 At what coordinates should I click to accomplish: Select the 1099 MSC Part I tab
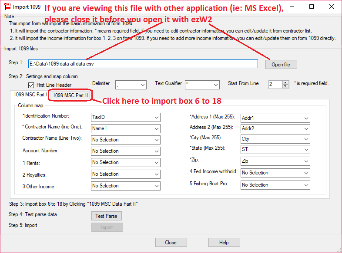coord(30,94)
